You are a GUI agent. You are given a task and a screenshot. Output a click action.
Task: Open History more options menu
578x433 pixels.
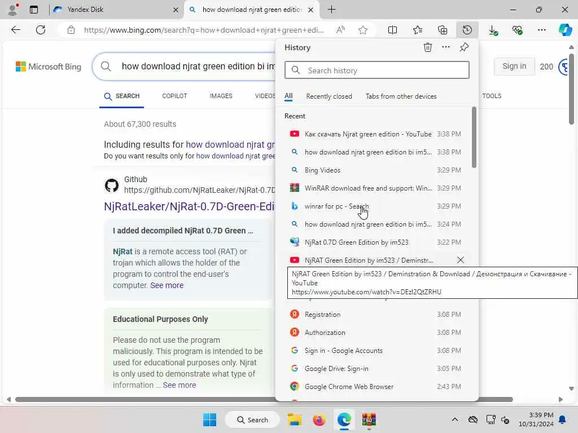pos(446,47)
